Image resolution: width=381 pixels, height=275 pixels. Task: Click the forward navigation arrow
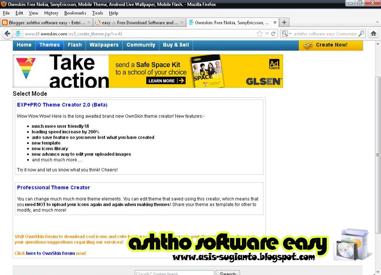click(x=14, y=34)
